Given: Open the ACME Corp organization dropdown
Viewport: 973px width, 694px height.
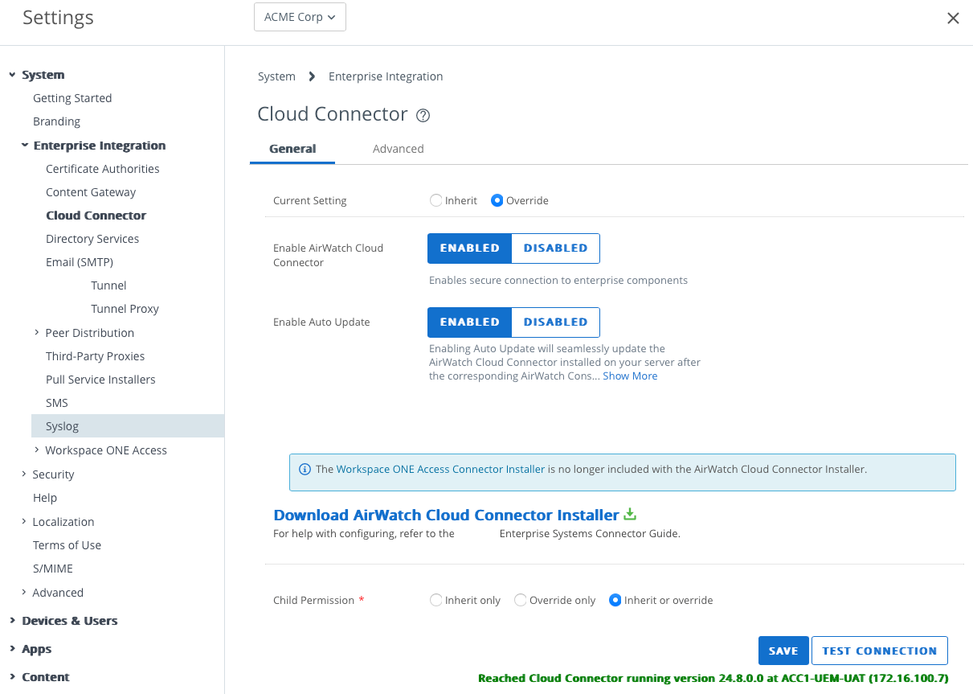Looking at the screenshot, I should (300, 17).
